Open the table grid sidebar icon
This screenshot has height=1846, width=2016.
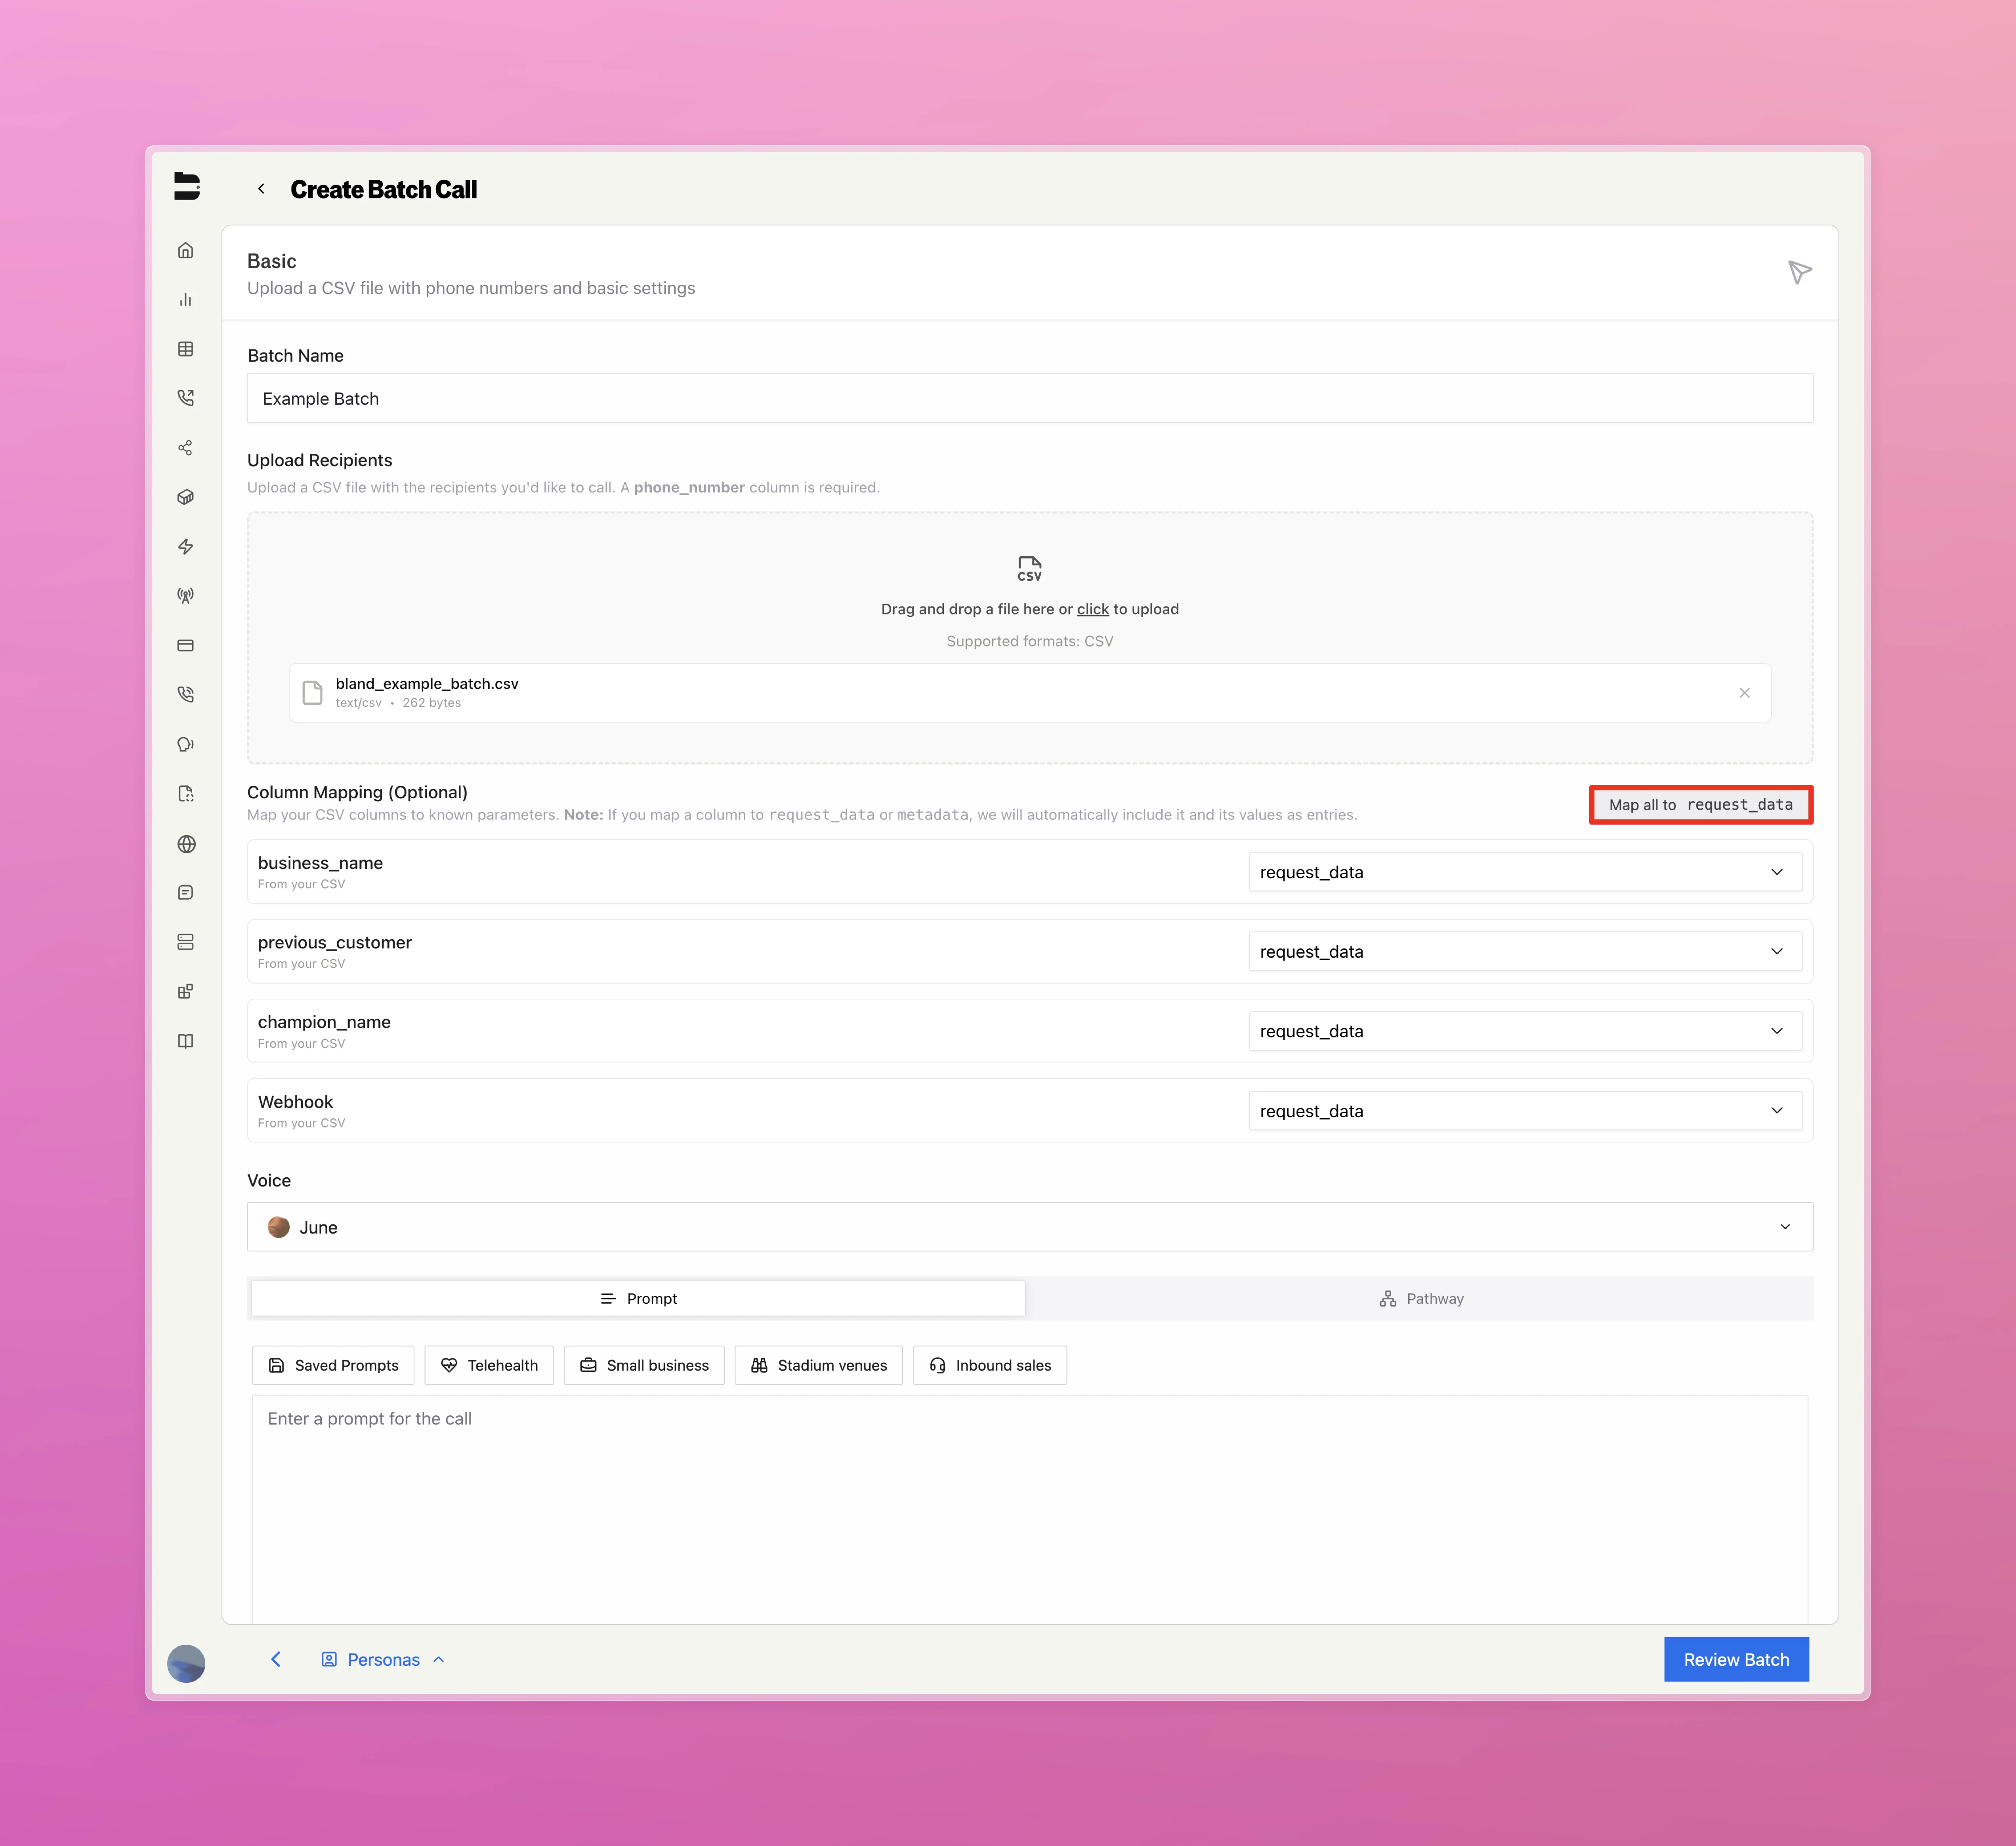click(185, 349)
